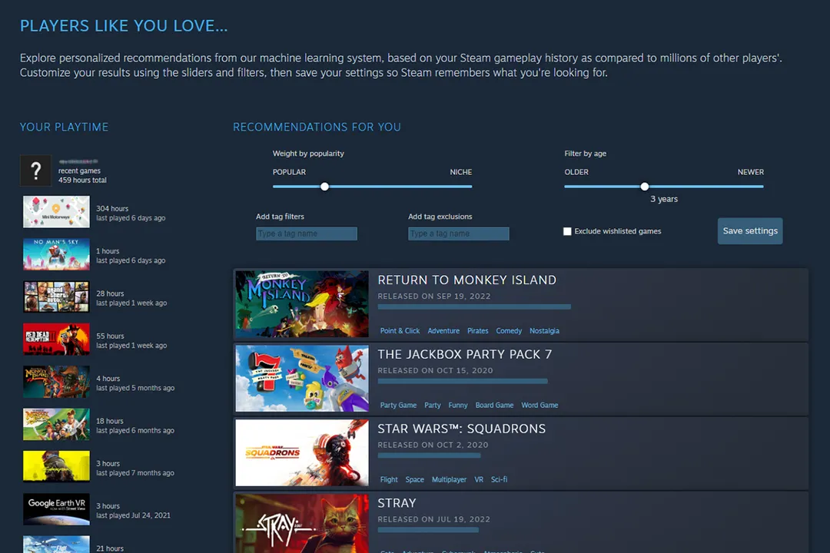The width and height of the screenshot is (830, 553).
Task: Click '459 hours total' text
Action: (82, 180)
